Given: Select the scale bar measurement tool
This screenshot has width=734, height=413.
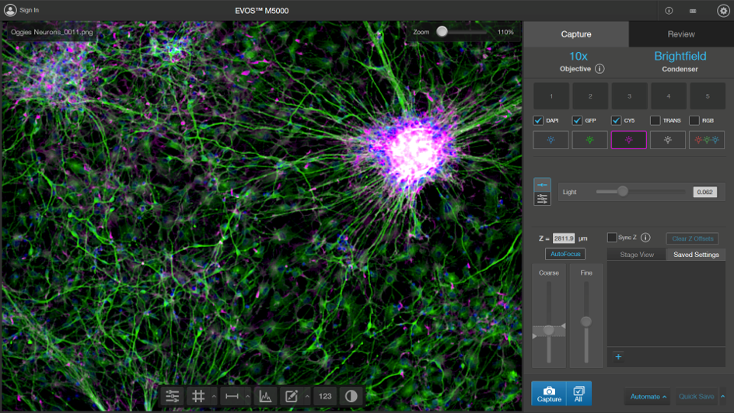Looking at the screenshot, I should (232, 396).
